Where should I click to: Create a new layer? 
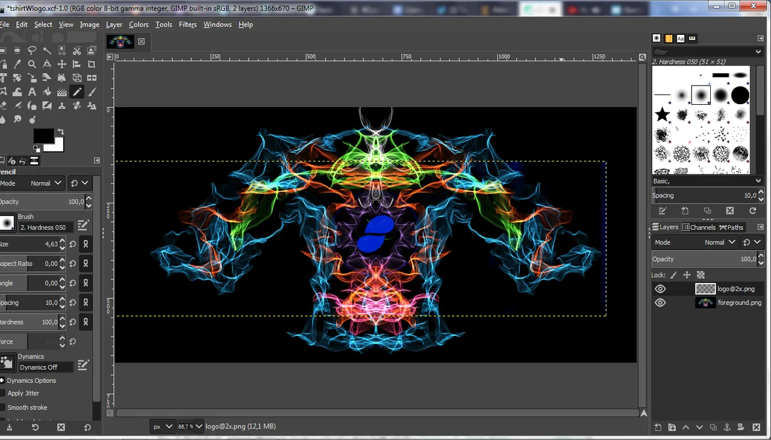click(658, 427)
